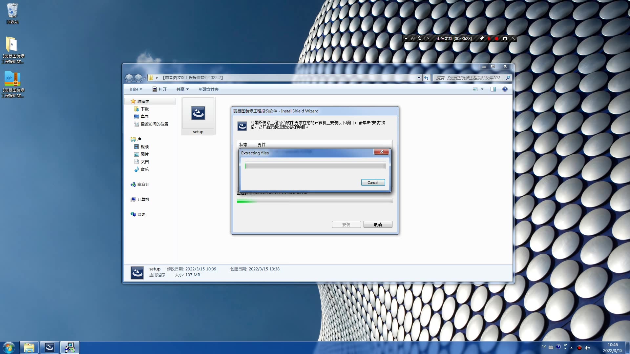Expand the address bar history dropdown
Viewport: 630px width, 354px height.
pos(419,78)
